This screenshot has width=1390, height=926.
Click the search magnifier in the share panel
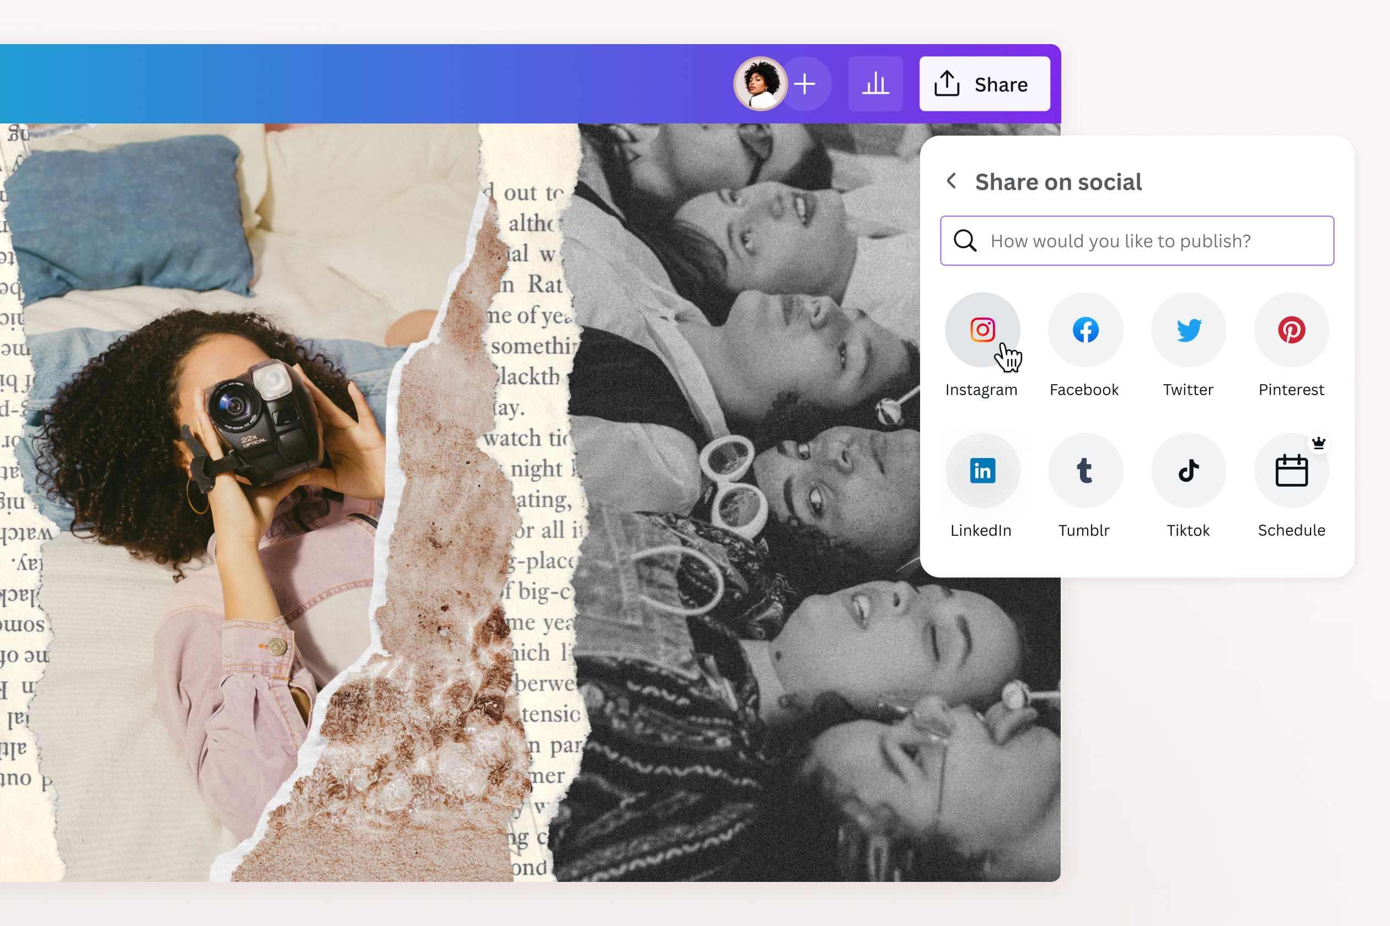tap(965, 240)
